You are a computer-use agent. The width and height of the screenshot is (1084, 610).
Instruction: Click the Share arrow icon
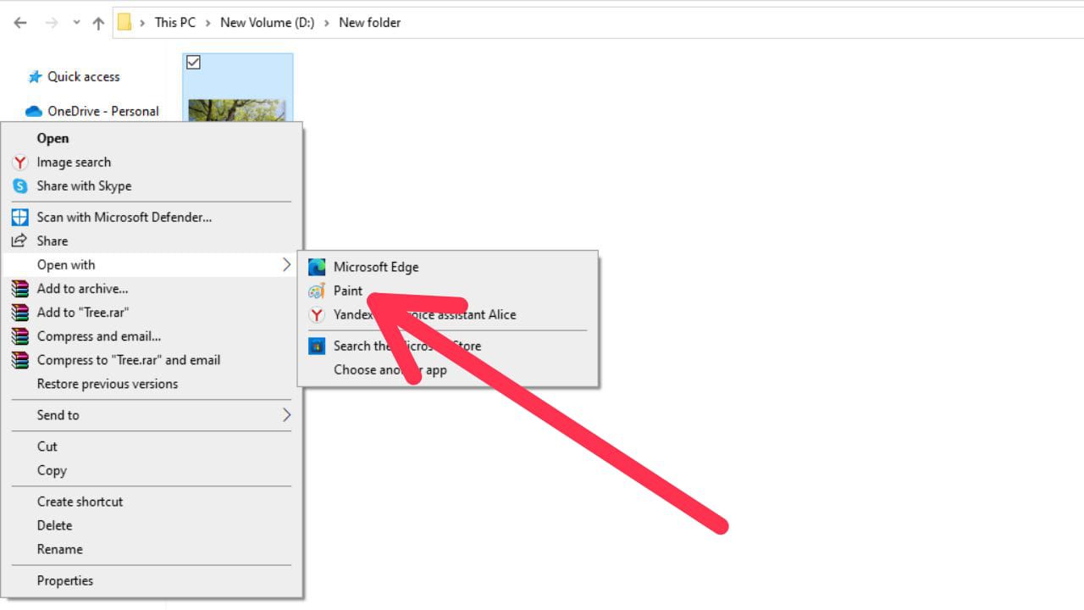tap(20, 241)
